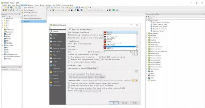Click the Digitizing page icon
Screen dimensions: 205x108
coord(51,58)
